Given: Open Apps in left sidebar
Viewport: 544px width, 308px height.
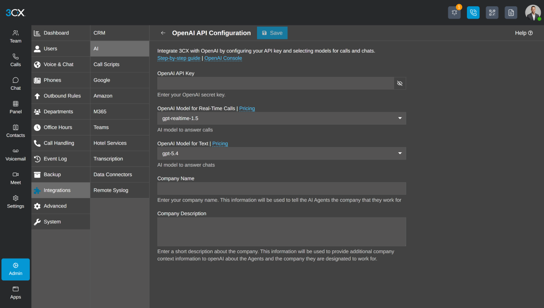Looking at the screenshot, I should [15, 293].
